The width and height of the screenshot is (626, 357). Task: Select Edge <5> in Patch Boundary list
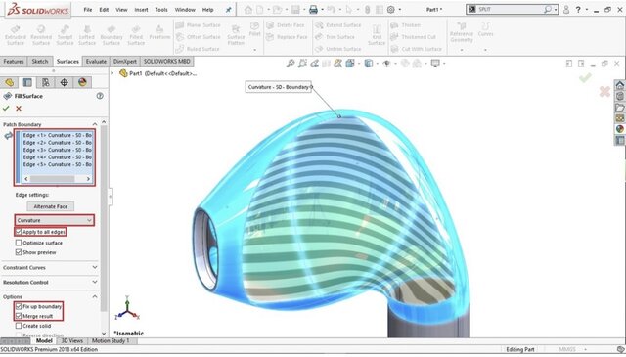tap(57, 164)
